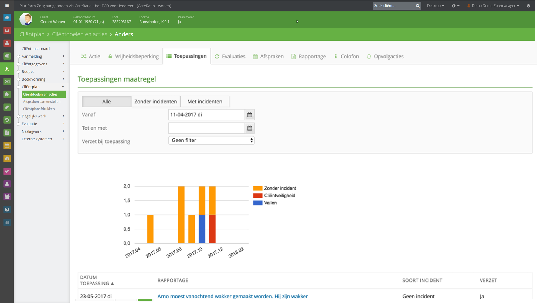Open the Desktop dropdown menu
The image size is (537, 303).
[435, 6]
